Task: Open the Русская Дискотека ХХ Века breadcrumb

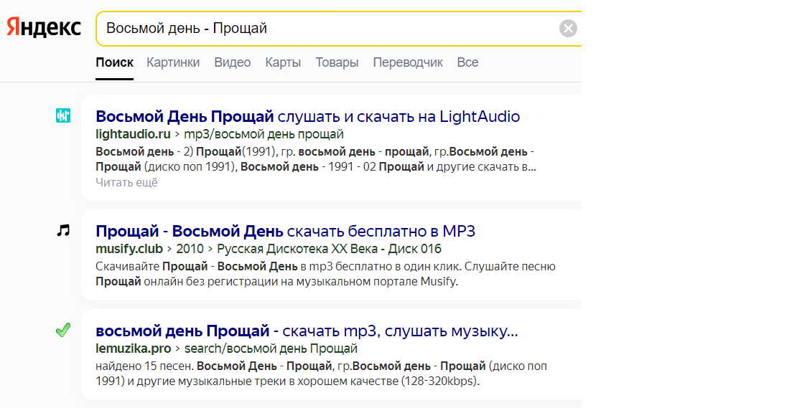Action: pos(297,249)
